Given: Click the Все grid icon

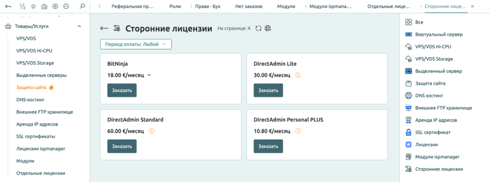Looking at the screenshot, I should coord(408,22).
